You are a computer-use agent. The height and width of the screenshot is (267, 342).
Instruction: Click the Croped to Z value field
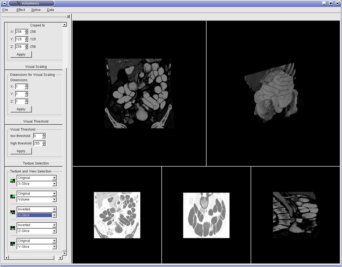pyautogui.click(x=20, y=47)
